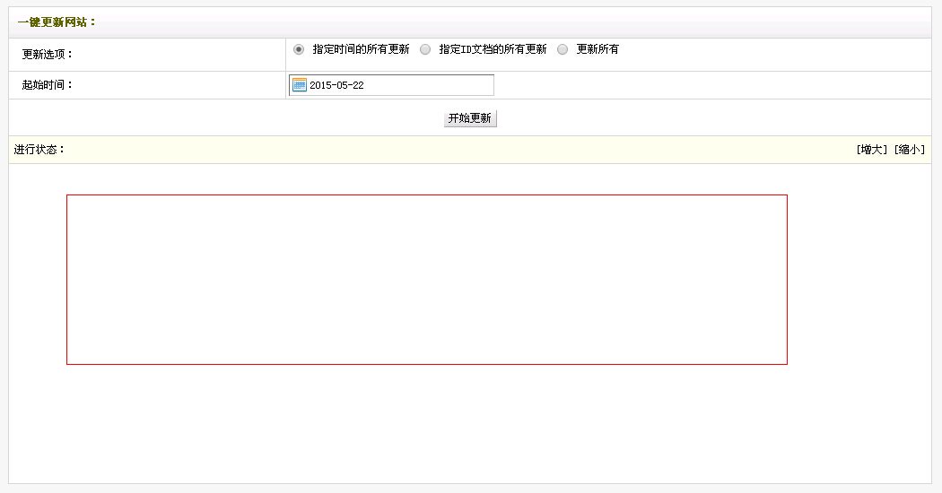Click the 指定时间的所有更新 label text
This screenshot has height=493, width=942.
pyautogui.click(x=361, y=49)
